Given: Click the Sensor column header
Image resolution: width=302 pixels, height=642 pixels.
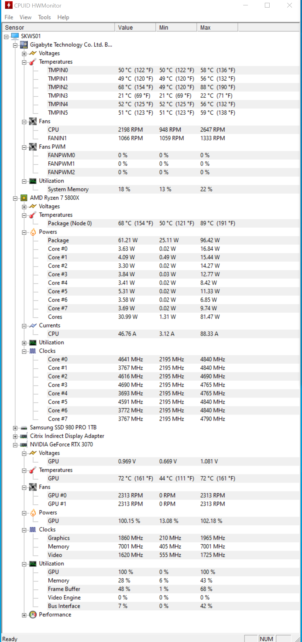Looking at the screenshot, I should pyautogui.click(x=58, y=27).
